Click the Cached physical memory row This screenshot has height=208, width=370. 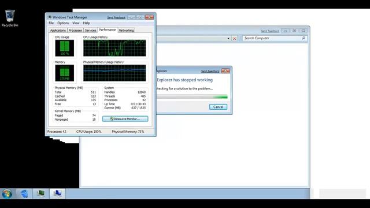75,96
